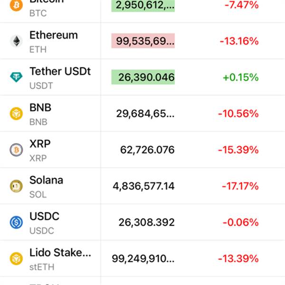Click Solana's value 4,836,577.14
This screenshot has width=285, height=285.
point(143,186)
